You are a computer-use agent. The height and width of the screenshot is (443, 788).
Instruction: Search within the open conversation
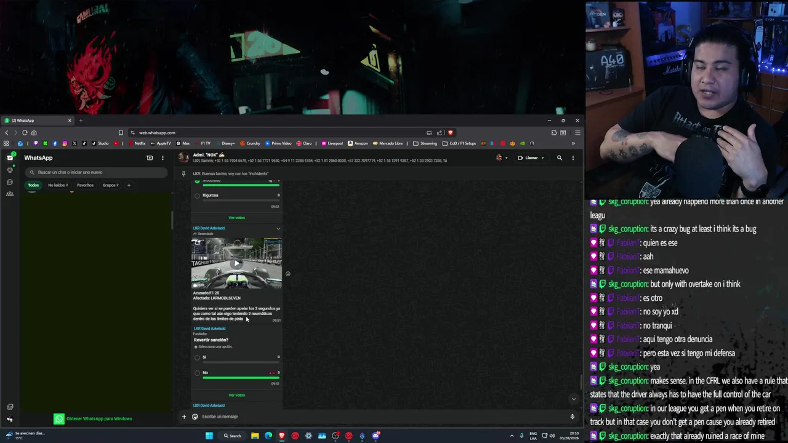(560, 158)
